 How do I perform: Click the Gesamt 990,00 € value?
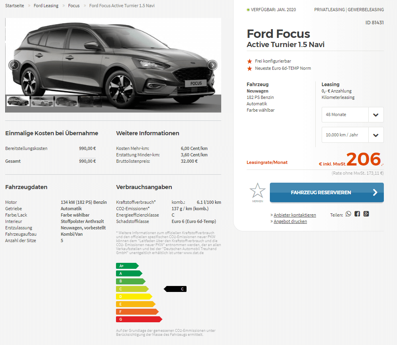point(87,161)
